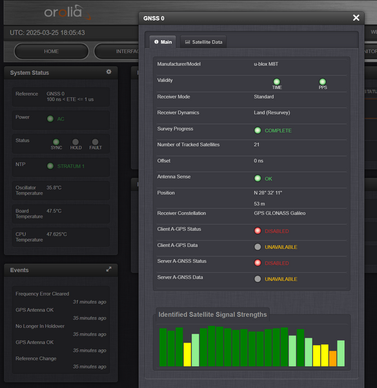Open System Status gear settings icon
The width and height of the screenshot is (377, 388).
coord(108,72)
